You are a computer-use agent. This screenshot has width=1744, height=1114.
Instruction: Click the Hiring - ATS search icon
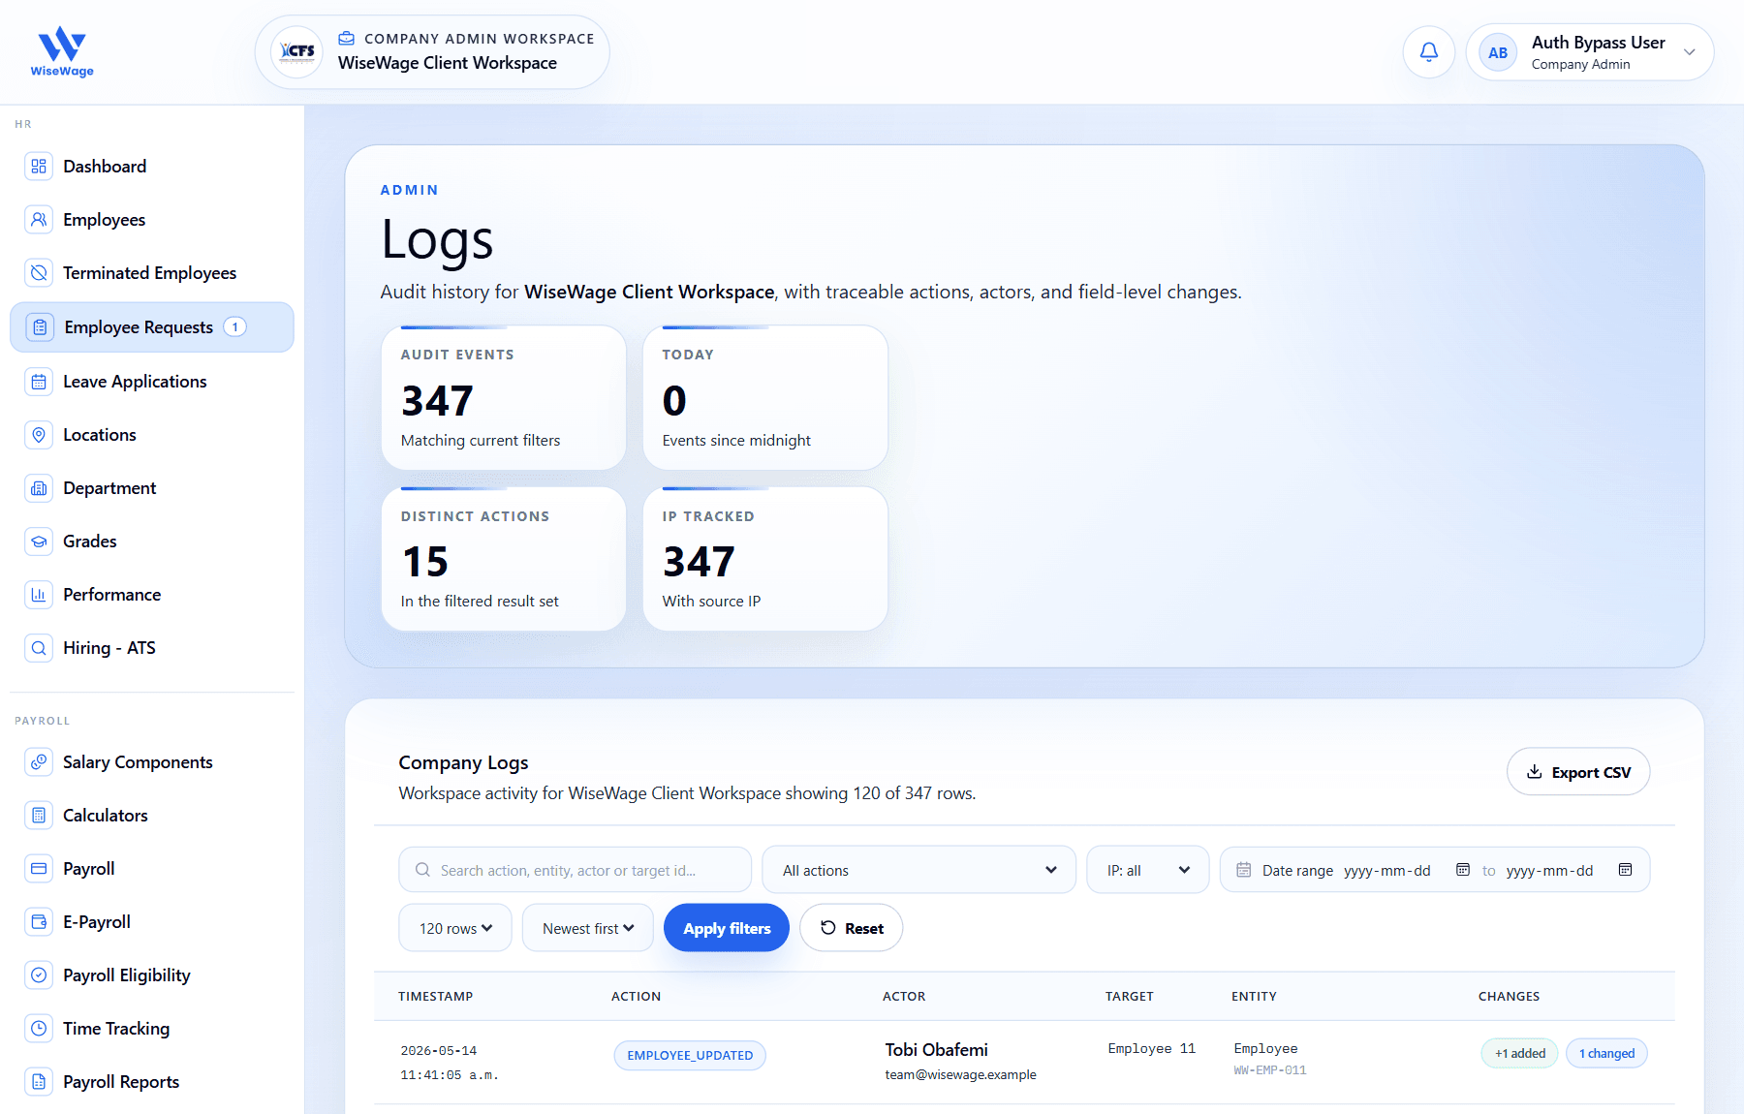(39, 648)
